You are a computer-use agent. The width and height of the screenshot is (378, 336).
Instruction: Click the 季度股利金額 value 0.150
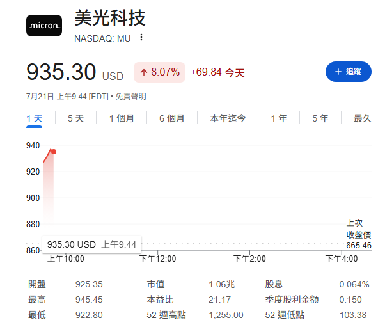[350, 300]
